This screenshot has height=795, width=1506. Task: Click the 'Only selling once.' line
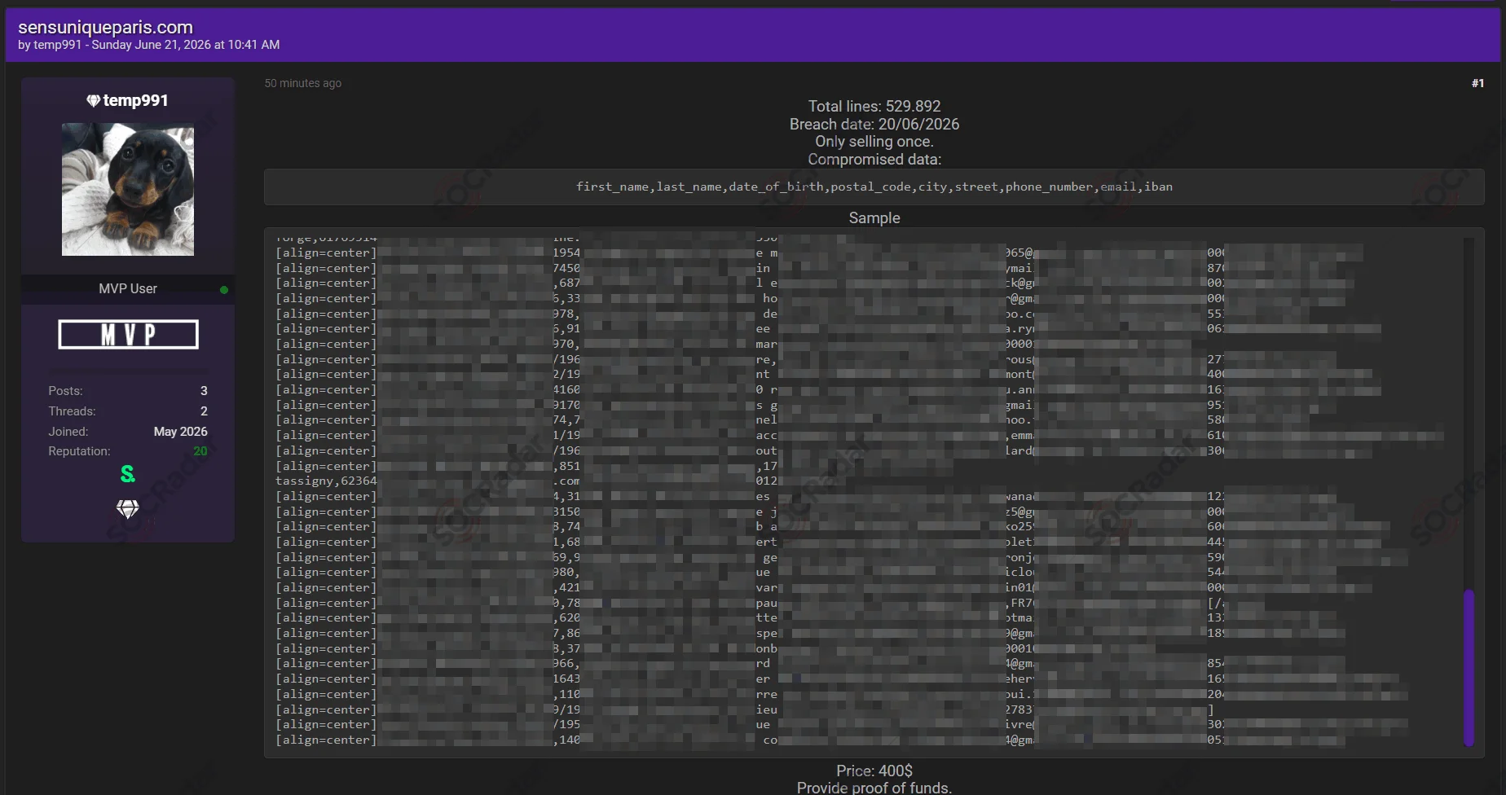coord(874,141)
